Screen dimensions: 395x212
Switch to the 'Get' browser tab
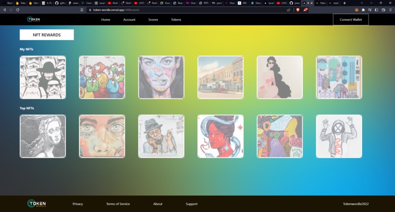pyautogui.click(x=33, y=3)
